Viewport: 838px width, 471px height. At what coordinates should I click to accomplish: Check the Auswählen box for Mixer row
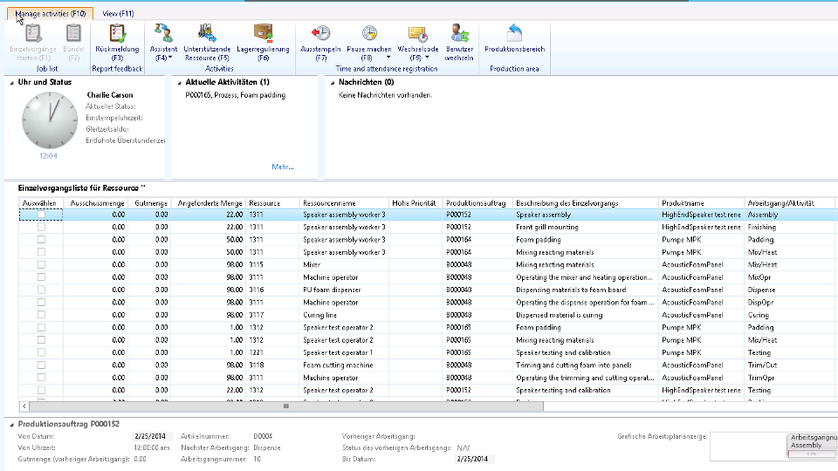point(41,264)
